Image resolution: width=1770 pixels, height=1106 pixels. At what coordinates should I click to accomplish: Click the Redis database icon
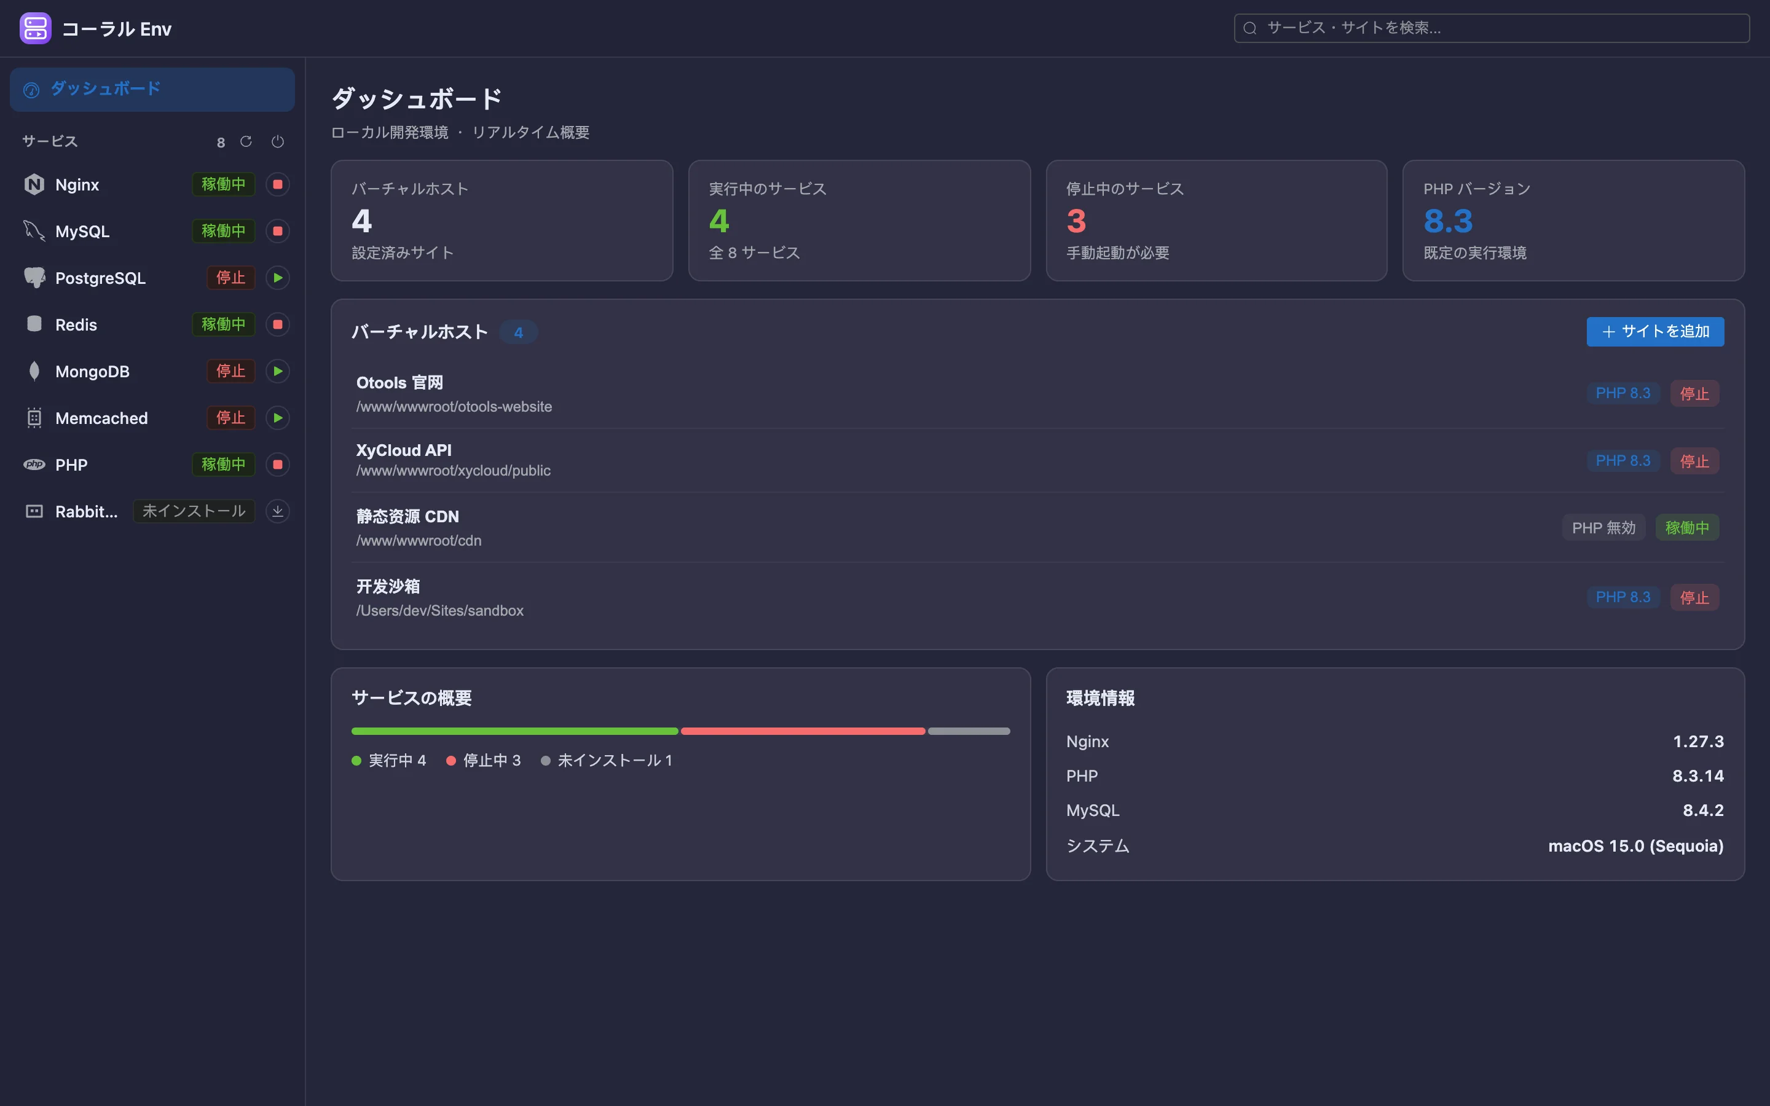(34, 324)
